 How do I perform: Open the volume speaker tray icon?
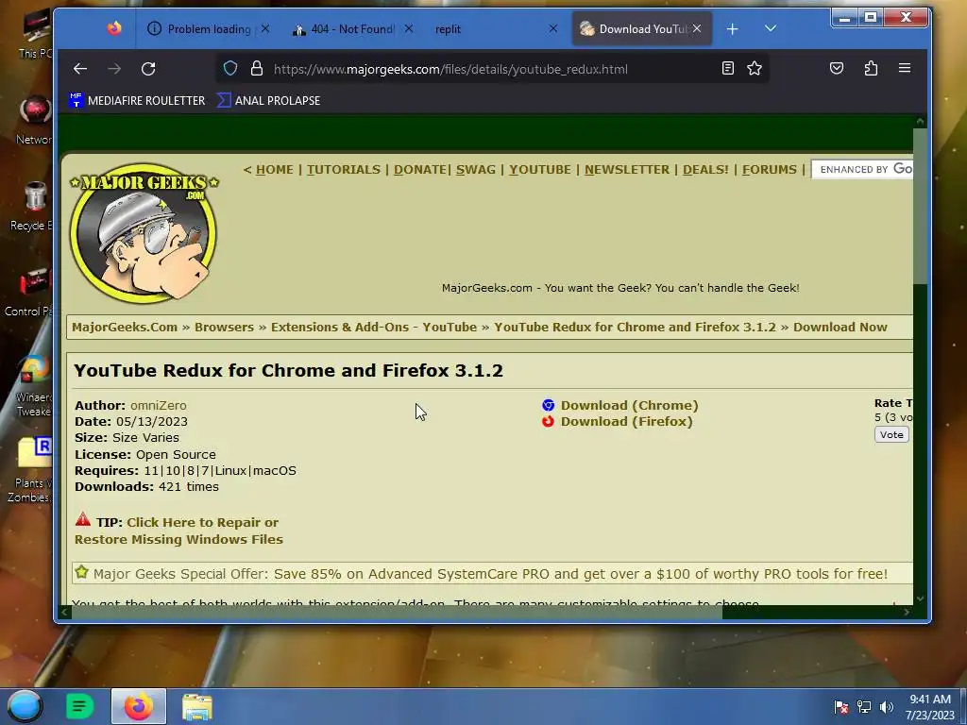(886, 707)
